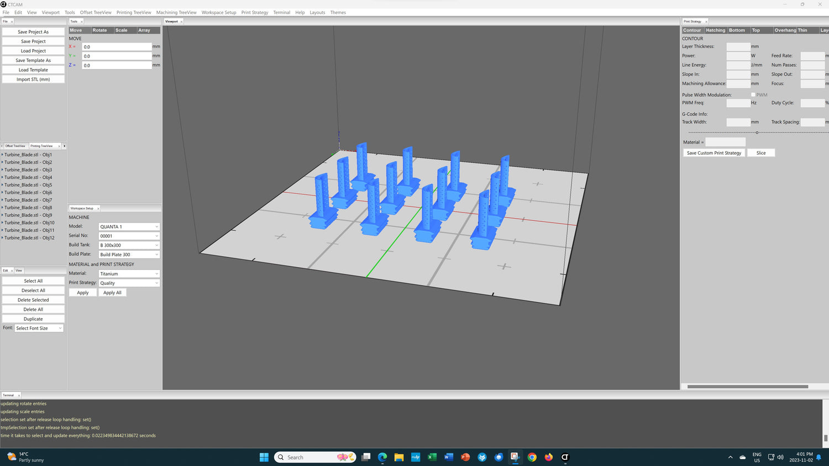Click Load Template button
Screen dimensions: 829x466
pos(33,70)
